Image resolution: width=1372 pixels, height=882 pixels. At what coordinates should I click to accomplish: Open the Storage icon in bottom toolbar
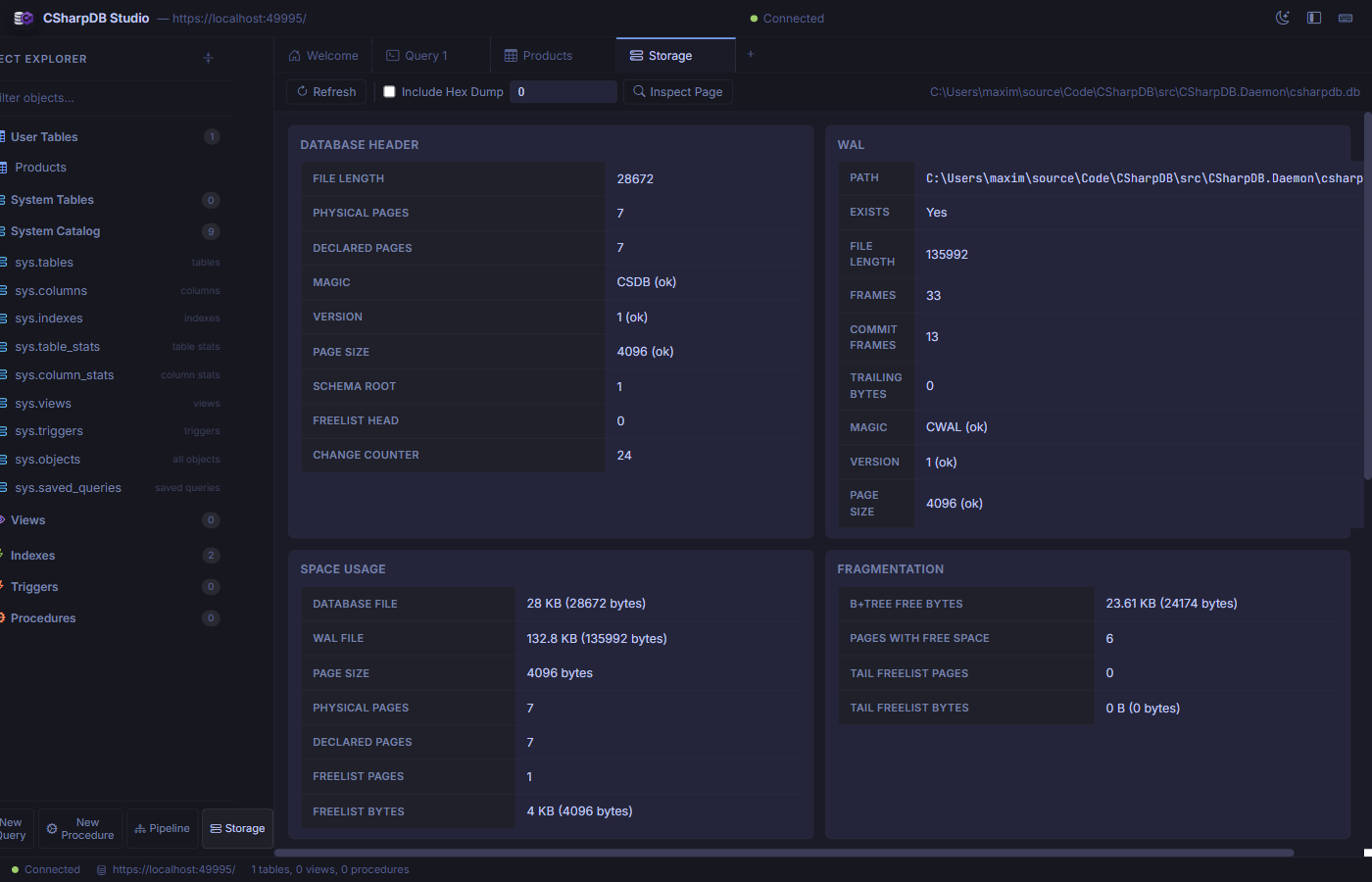click(x=216, y=828)
